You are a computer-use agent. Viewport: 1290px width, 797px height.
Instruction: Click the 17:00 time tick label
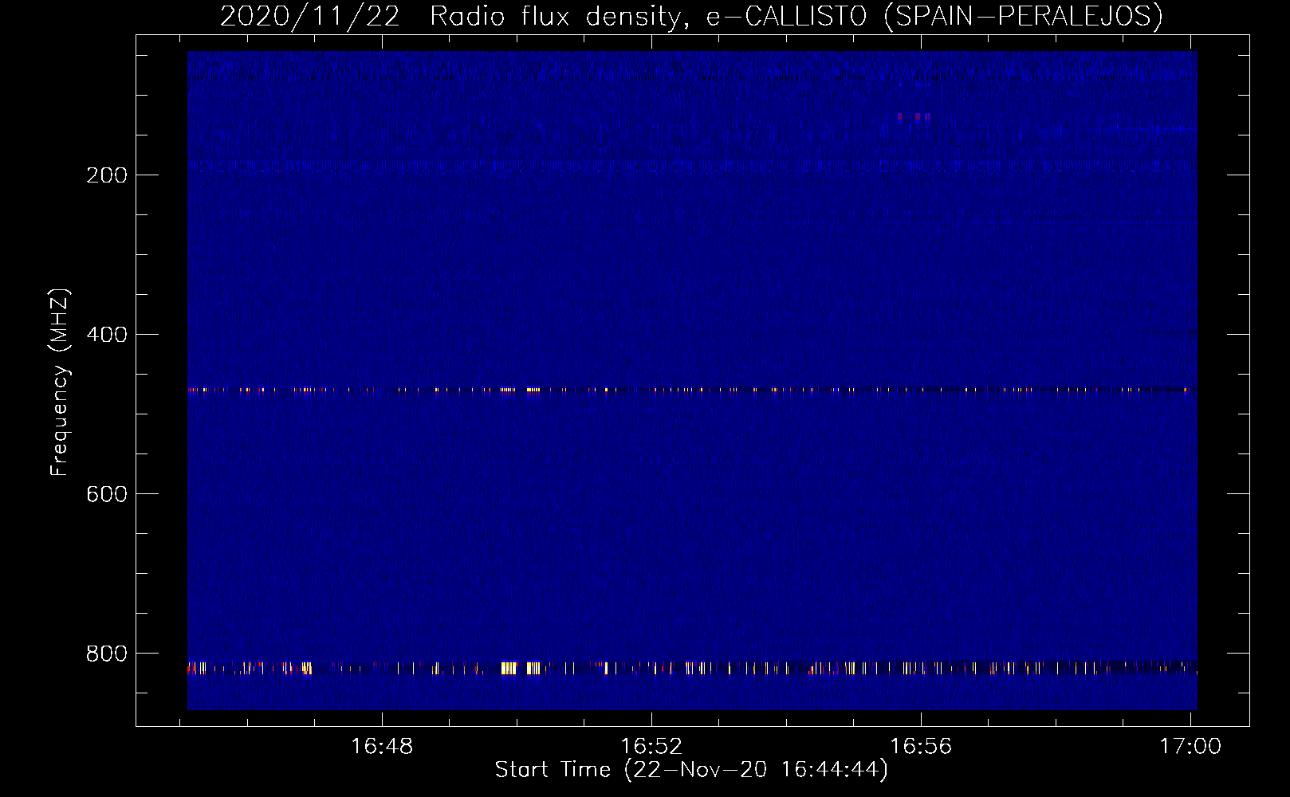(1190, 747)
